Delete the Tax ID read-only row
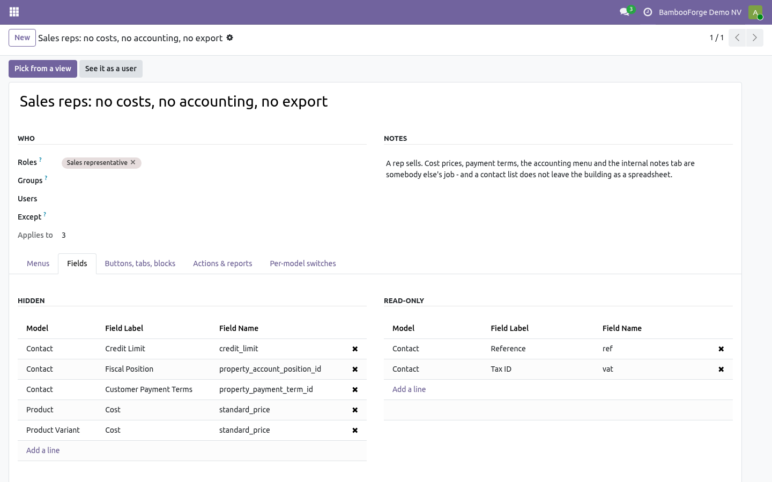This screenshot has width=772, height=482. tap(721, 369)
